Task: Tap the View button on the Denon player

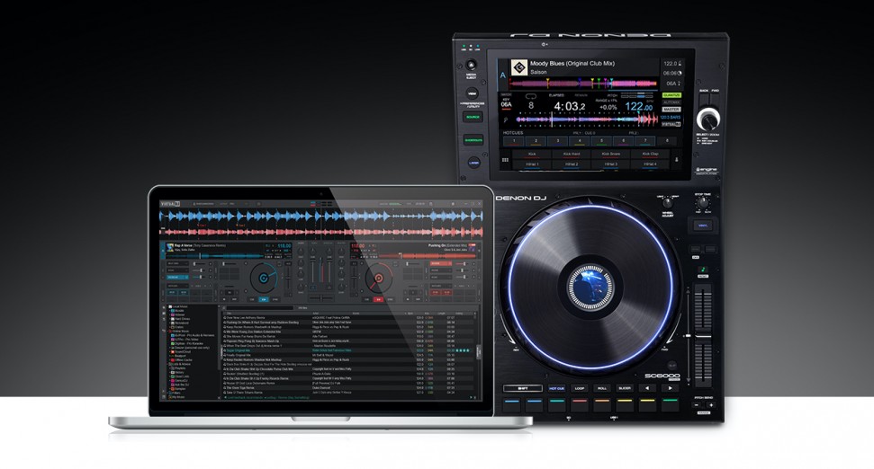Action: pyautogui.click(x=473, y=93)
